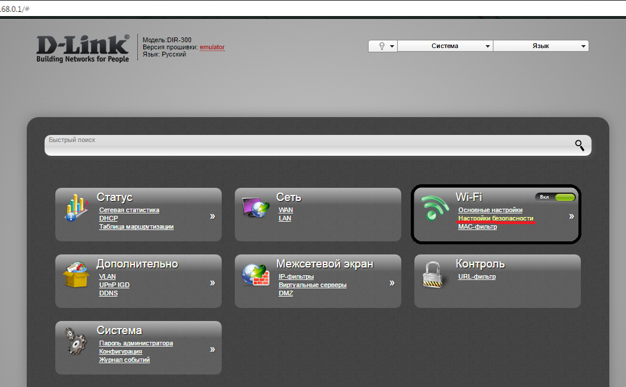Click the Advanced yellow box icon
This screenshot has height=387, width=626.
click(76, 274)
